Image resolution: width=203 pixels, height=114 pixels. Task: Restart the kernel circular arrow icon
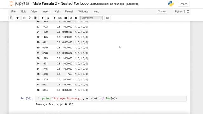coord(71,18)
